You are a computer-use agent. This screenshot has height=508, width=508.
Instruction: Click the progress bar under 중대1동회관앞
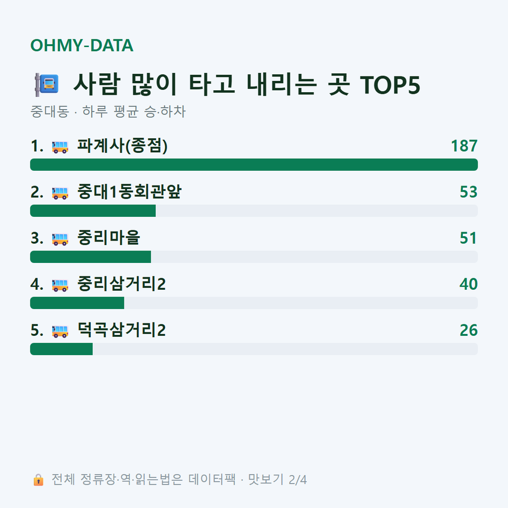(254, 210)
